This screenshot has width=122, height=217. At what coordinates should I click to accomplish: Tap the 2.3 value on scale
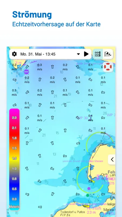(14, 118)
